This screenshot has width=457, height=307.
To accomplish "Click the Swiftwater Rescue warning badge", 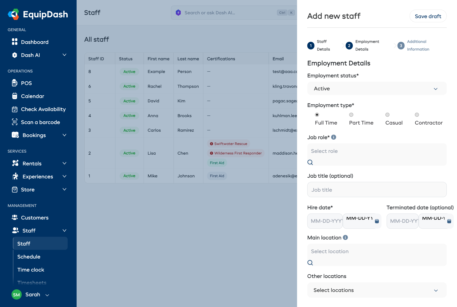I will click(x=228, y=144).
